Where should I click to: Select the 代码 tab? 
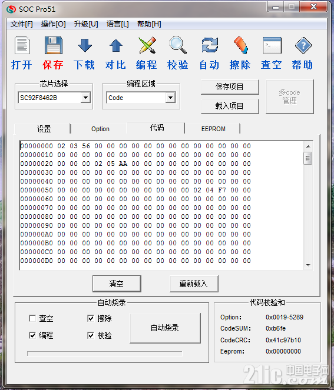point(156,128)
